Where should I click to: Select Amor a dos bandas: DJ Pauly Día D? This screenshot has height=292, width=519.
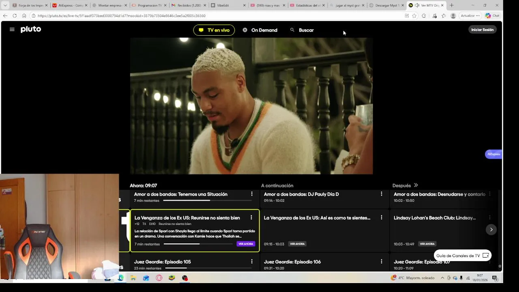tap(301, 194)
